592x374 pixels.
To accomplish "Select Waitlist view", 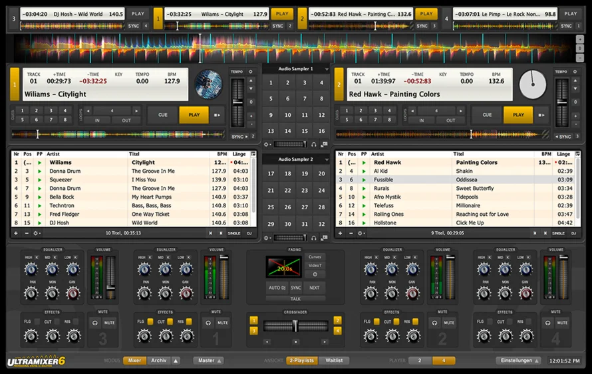I will click(x=334, y=361).
